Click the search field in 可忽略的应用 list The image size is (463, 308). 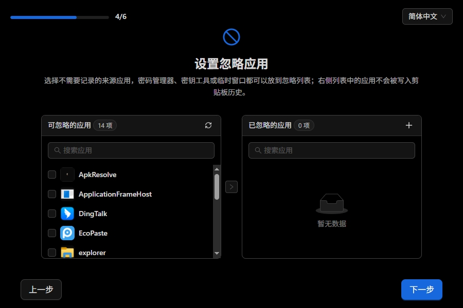point(131,150)
